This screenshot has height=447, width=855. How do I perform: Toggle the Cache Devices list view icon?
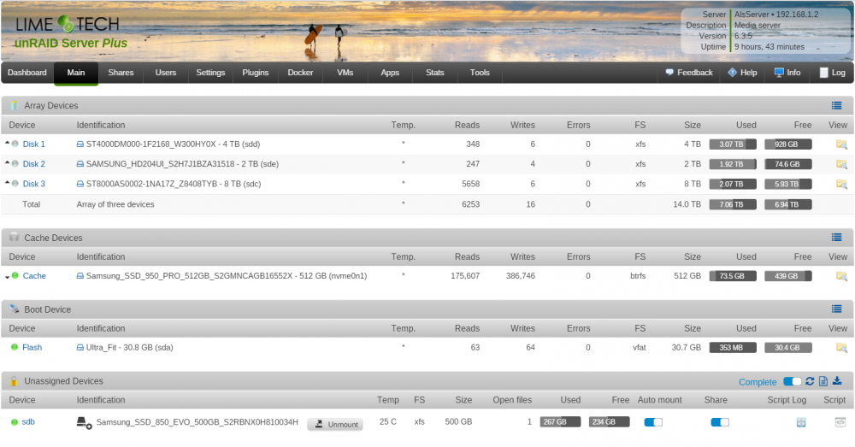pyautogui.click(x=836, y=238)
